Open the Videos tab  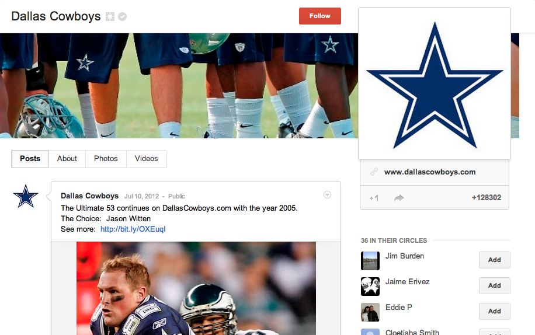coord(147,159)
